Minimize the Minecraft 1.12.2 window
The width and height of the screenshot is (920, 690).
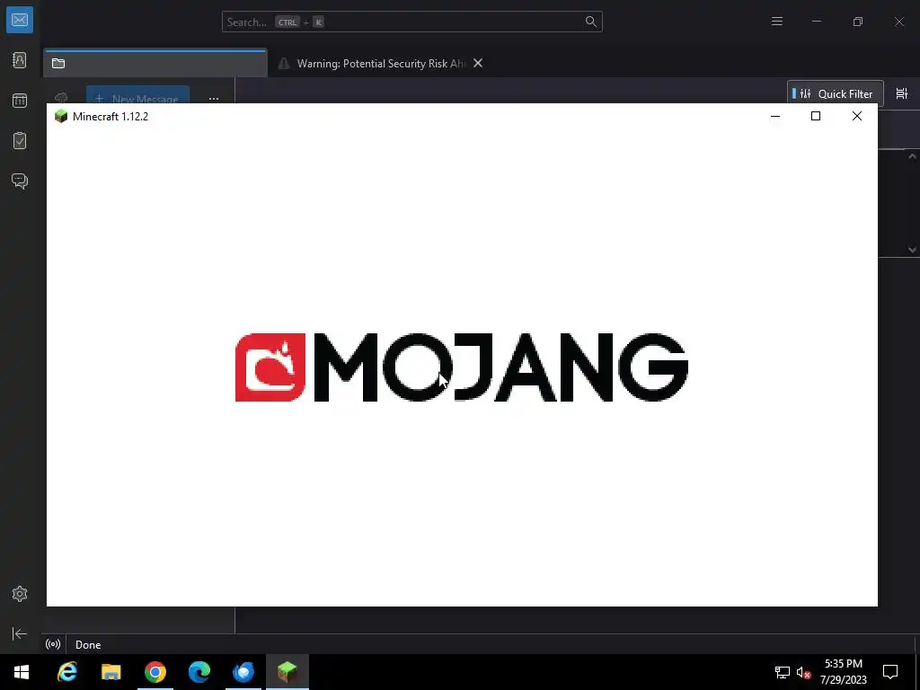coord(775,116)
